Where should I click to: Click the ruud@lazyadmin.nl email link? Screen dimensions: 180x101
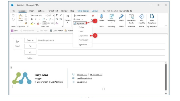(84, 78)
